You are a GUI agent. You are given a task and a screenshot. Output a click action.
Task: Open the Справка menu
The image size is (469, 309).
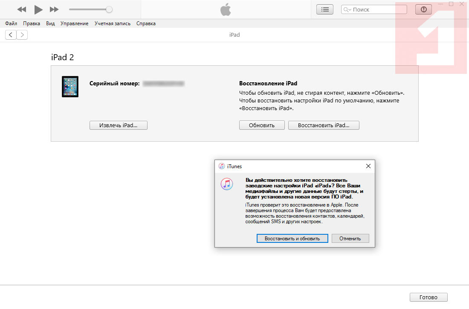[x=146, y=23]
